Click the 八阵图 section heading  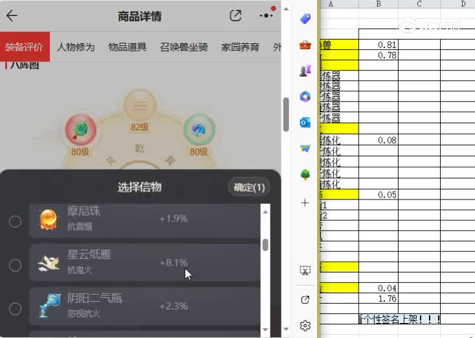25,65
